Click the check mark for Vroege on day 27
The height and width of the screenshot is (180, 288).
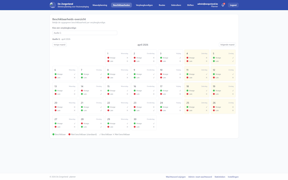point(74,124)
